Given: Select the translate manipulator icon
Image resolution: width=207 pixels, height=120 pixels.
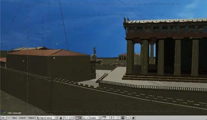Looking at the screenshot, I should pyautogui.click(x=81, y=118).
